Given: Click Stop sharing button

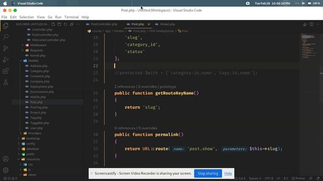Looking at the screenshot, I should tap(208, 173).
